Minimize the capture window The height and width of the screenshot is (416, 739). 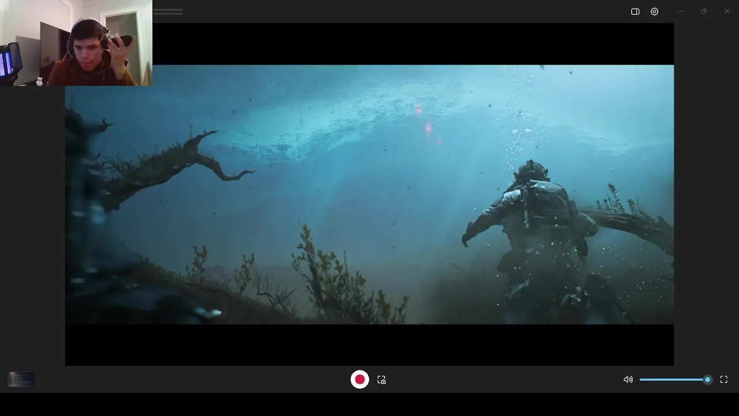[681, 12]
